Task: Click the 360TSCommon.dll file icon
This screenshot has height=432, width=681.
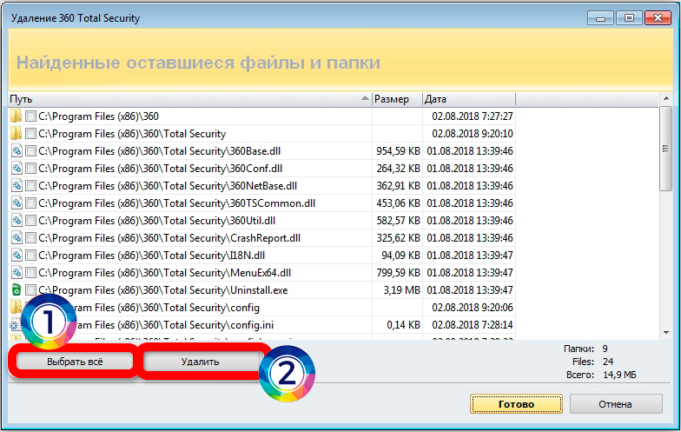Action: click(17, 203)
